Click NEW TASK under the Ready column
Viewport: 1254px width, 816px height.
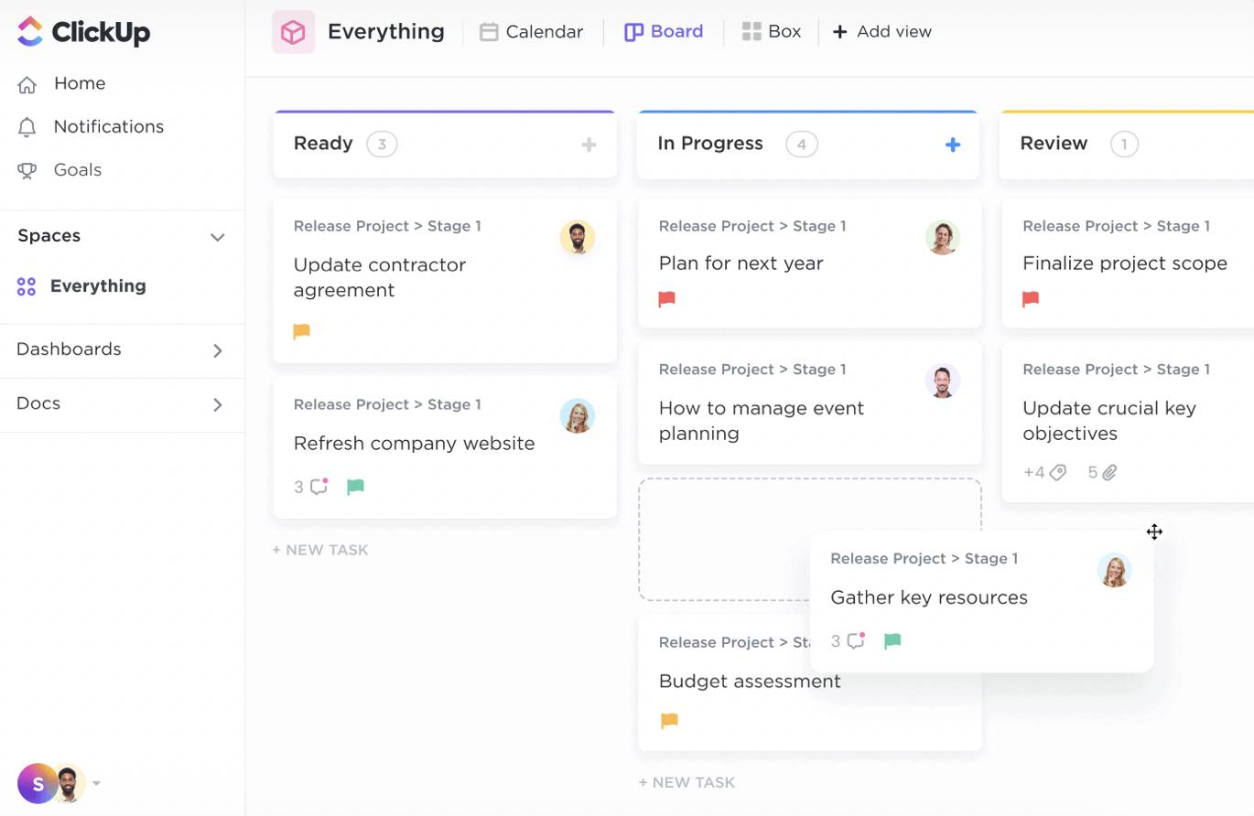[x=319, y=549]
